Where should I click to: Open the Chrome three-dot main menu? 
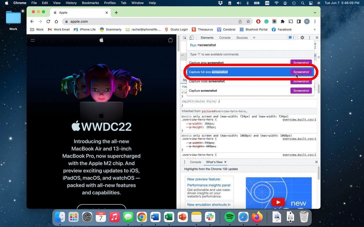(x=315, y=21)
